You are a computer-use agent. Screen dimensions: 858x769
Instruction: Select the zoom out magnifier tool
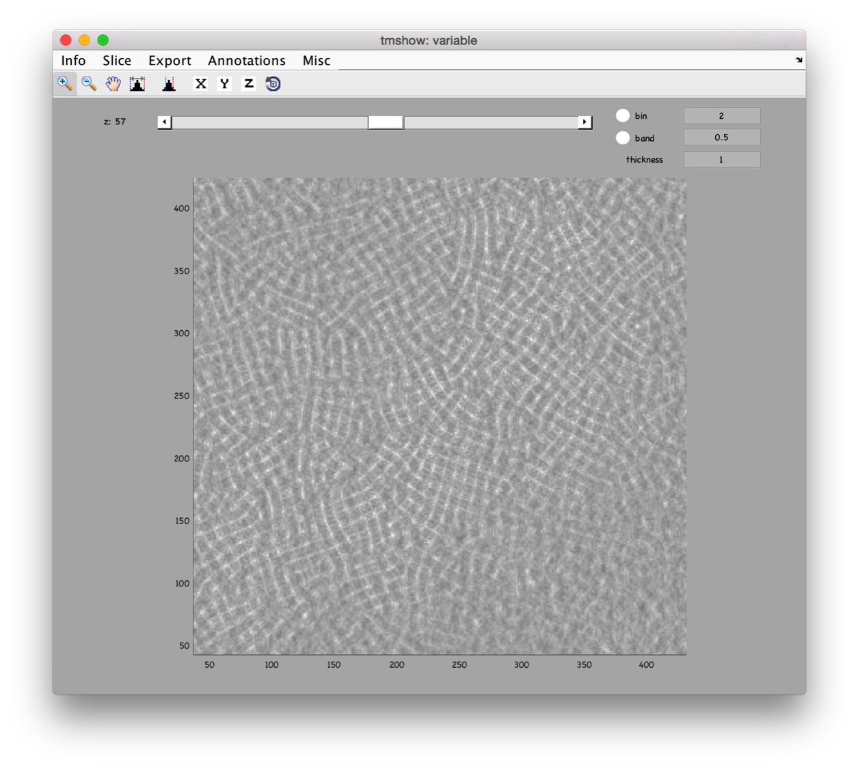[x=89, y=84]
